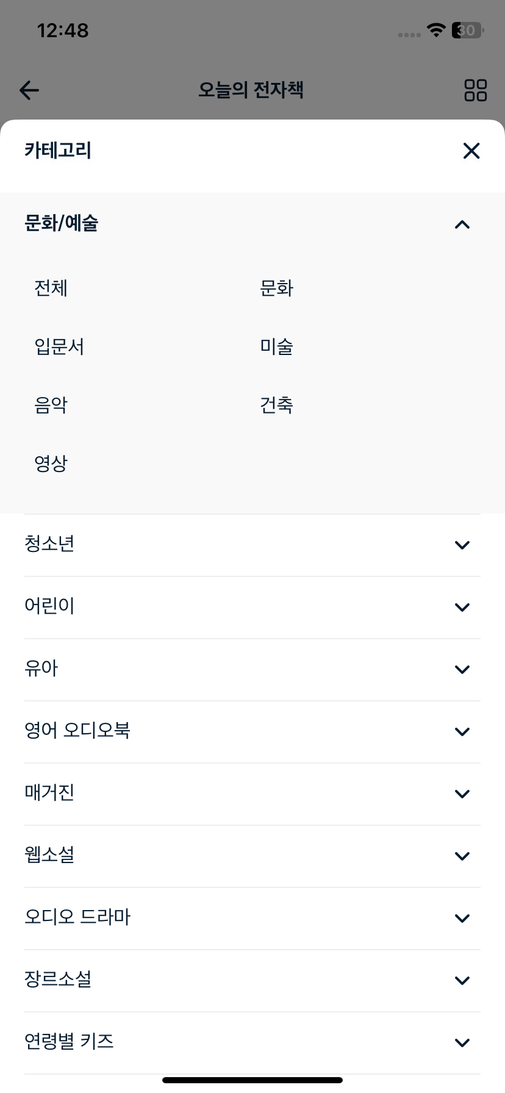This screenshot has width=505, height=1093.
Task: Choose the 미술 subcategory
Action: pos(276,346)
